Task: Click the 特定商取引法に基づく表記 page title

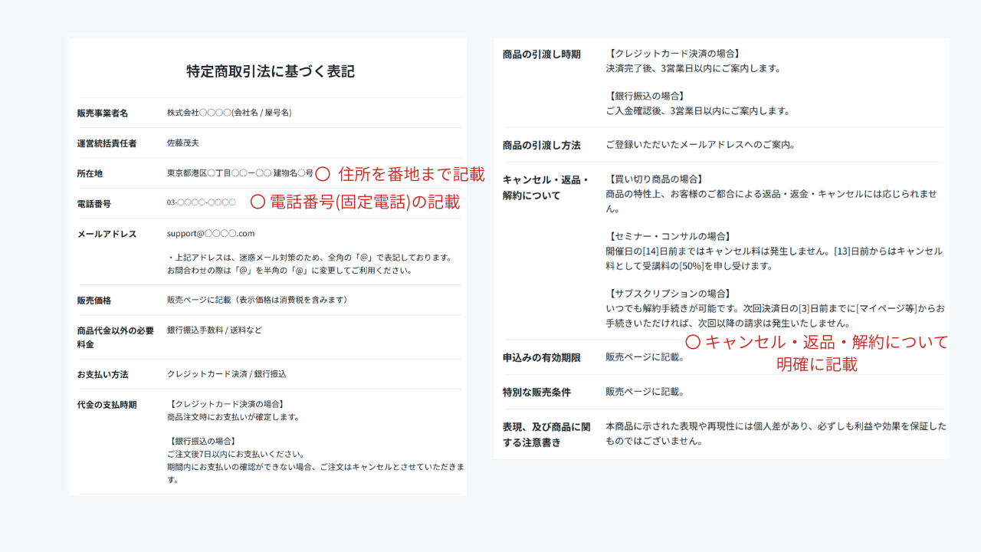Action: coord(271,71)
